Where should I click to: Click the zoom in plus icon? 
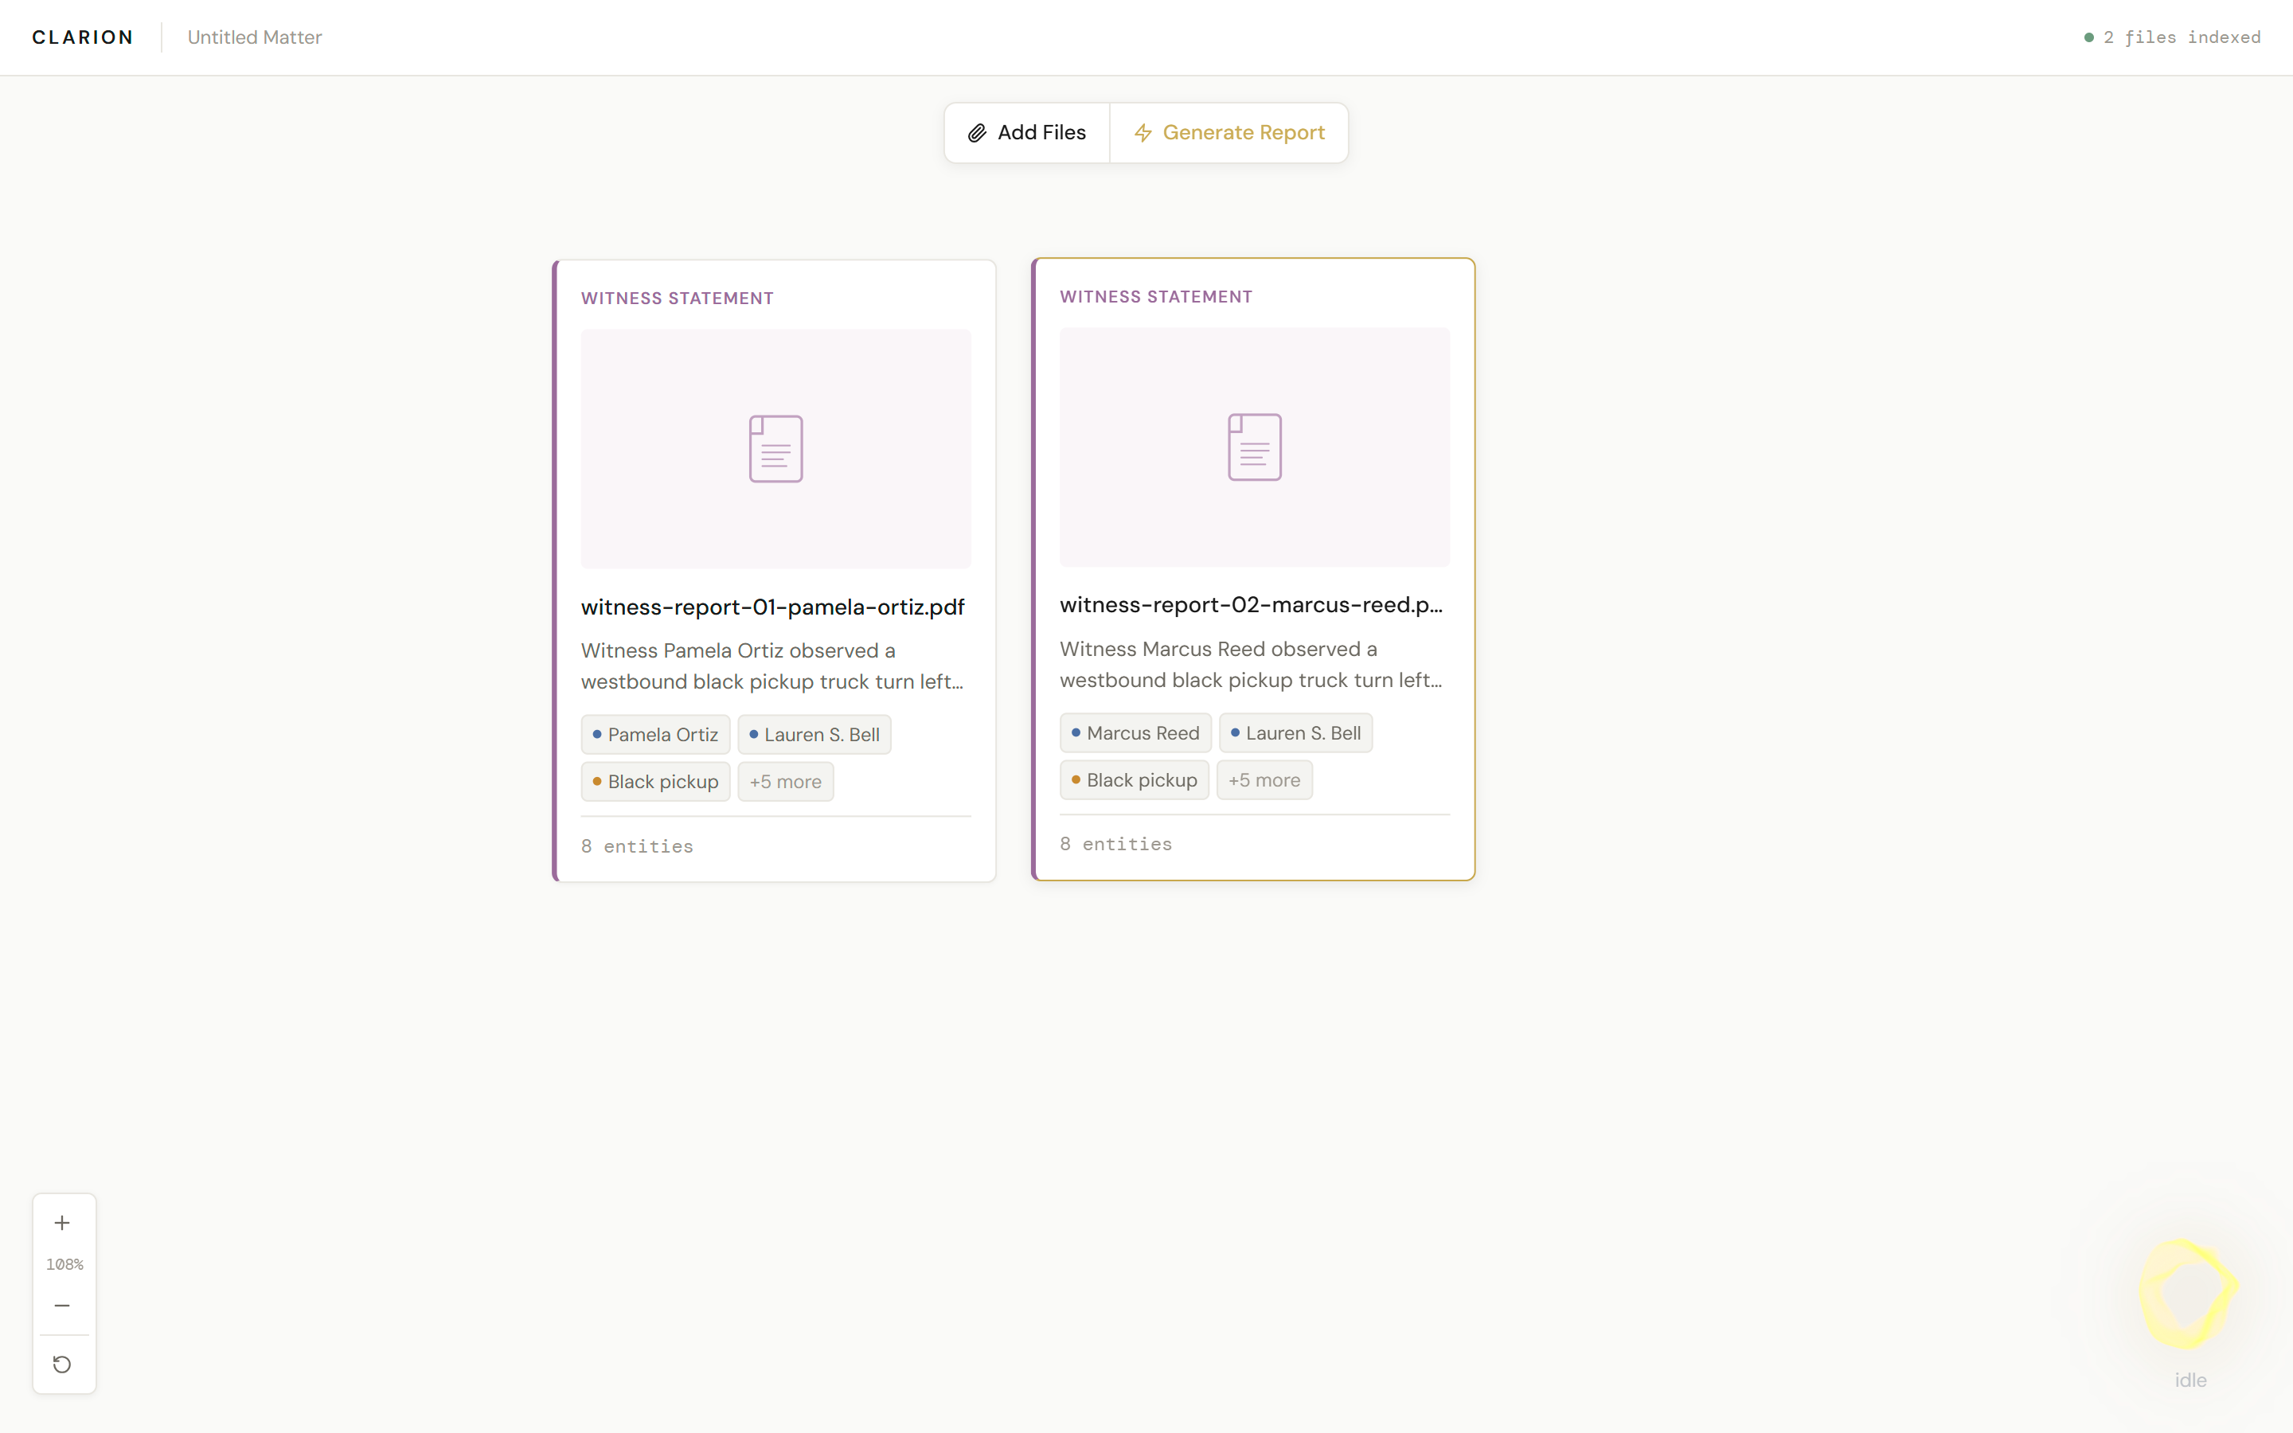(63, 1223)
